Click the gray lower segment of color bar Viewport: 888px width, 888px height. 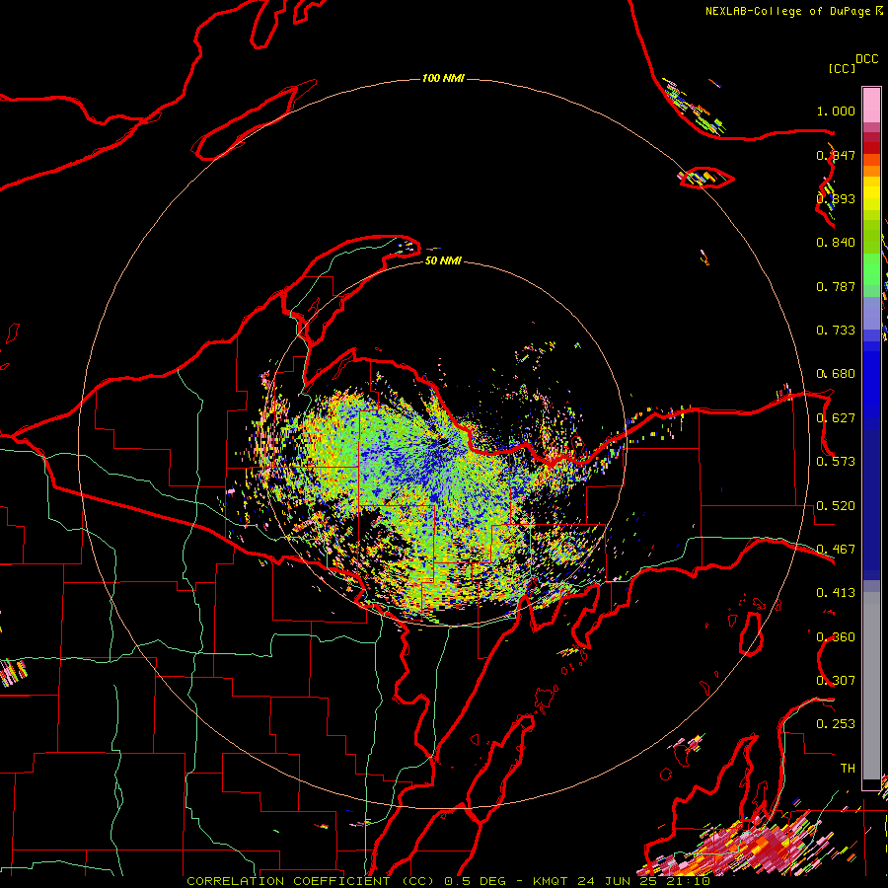871,686
